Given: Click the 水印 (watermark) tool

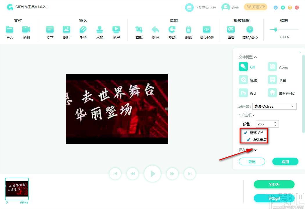Looking at the screenshot, I should (100, 30).
